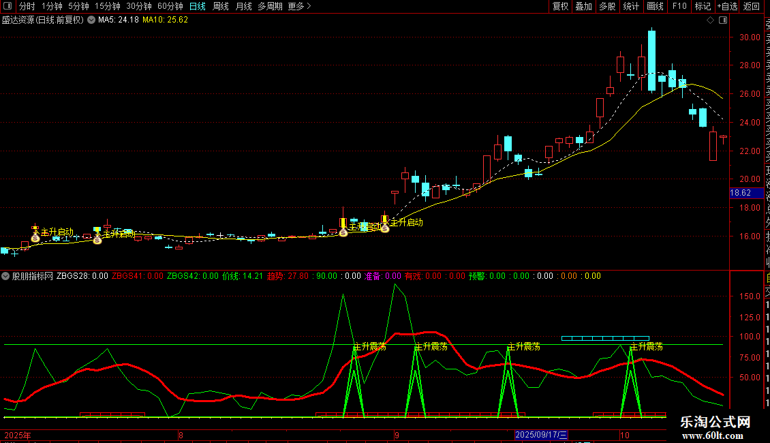Open 多周期 multi-period view
The image size is (770, 443).
(270, 6)
